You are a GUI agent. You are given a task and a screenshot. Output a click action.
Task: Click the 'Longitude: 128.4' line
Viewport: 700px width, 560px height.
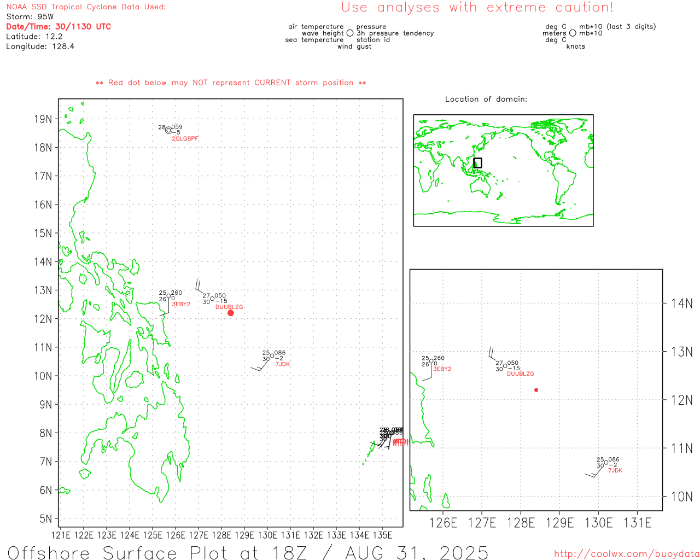click(x=40, y=46)
